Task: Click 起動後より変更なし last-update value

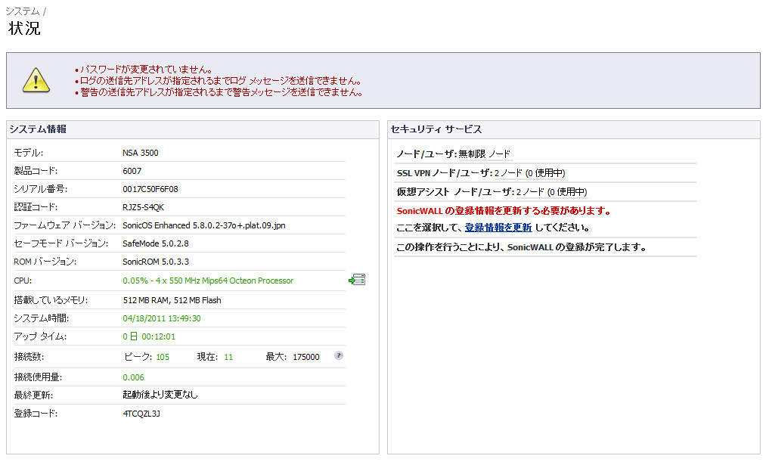Action: tap(160, 395)
